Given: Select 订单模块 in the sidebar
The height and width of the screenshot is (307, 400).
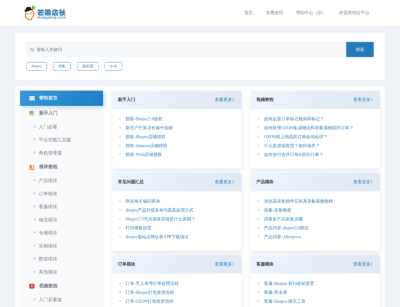Looking at the screenshot, I should click(48, 193).
